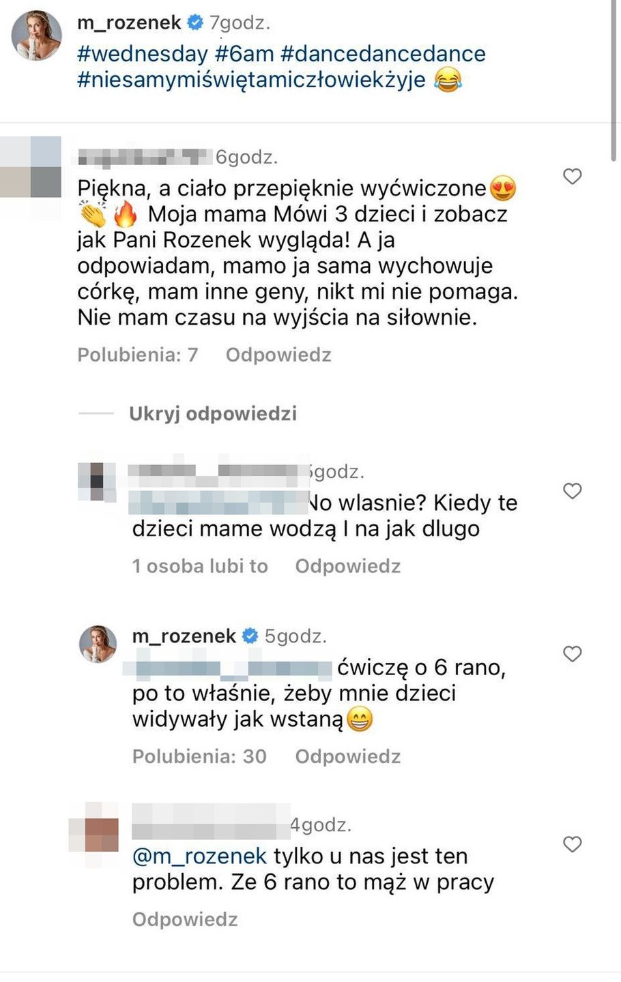621x982 pixels.
Task: Click the verified badge beside top m_rozenek
Action: [195, 23]
